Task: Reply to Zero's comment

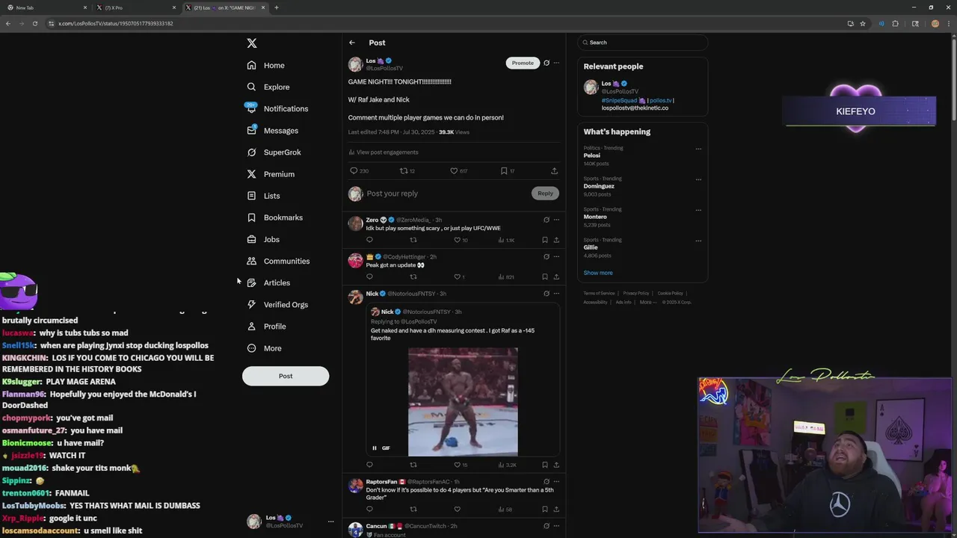Action: coord(369,240)
